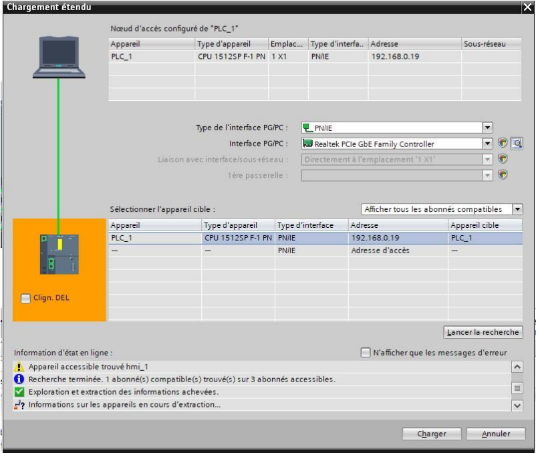540x453 pixels.
Task: Click PN/IE in Adresse d'accès row
Action: (311, 251)
